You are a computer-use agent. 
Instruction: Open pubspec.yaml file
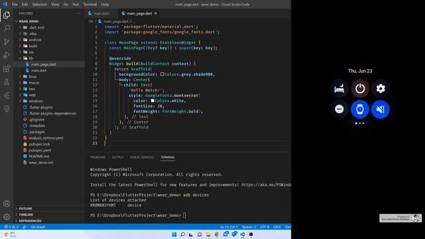coord(40,150)
